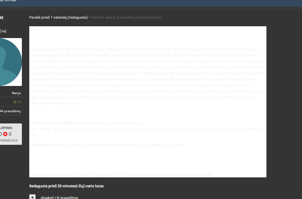Open the imgur.com album link

[77, 129]
